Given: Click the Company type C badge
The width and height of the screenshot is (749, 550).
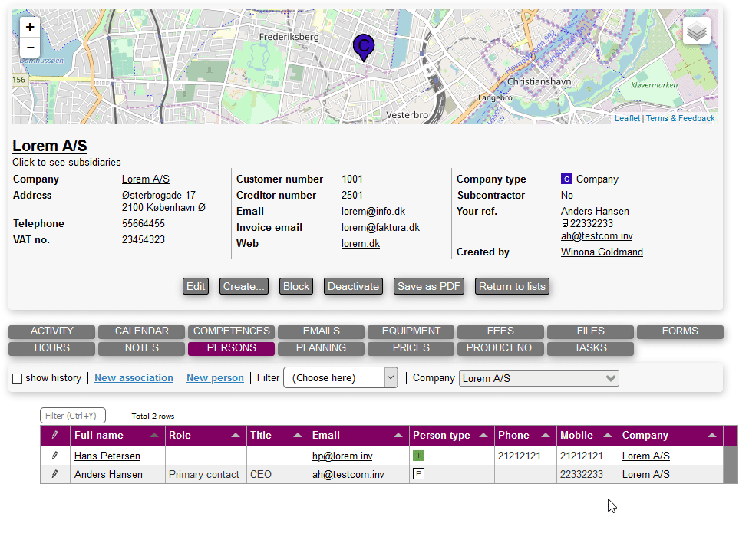Looking at the screenshot, I should pos(566,179).
